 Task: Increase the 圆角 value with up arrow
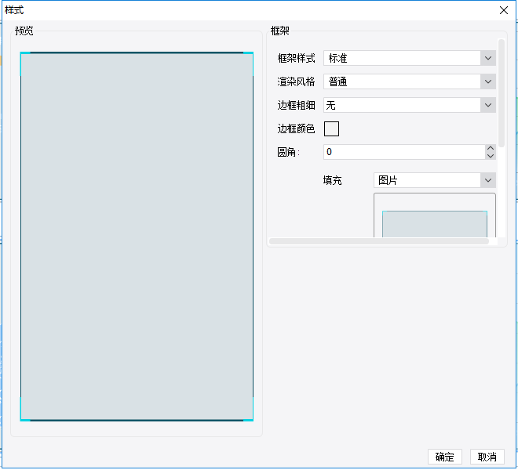(491, 148)
